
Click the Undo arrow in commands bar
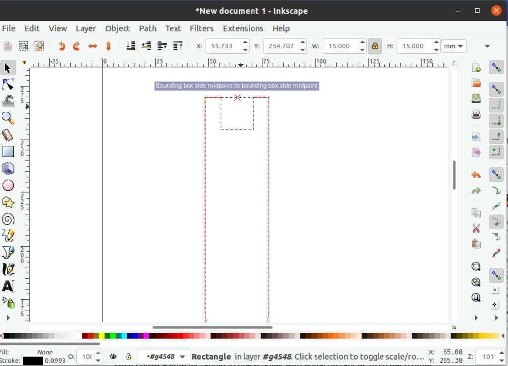click(476, 175)
